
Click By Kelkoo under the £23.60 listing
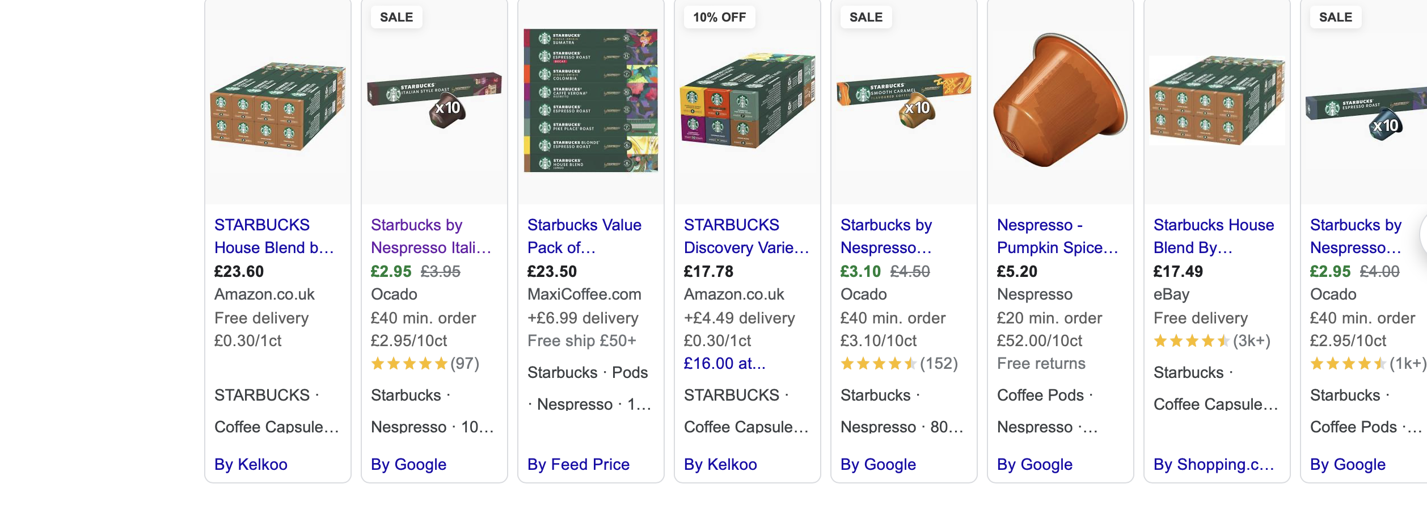[x=251, y=464]
